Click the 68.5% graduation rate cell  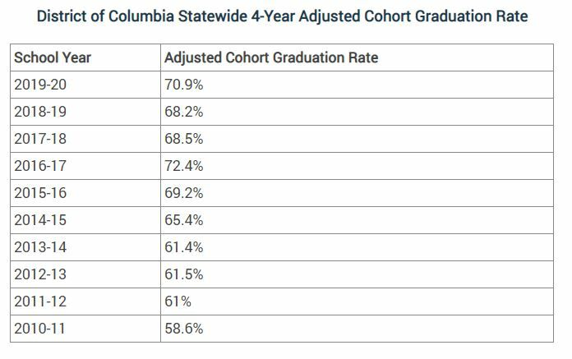[184, 140]
